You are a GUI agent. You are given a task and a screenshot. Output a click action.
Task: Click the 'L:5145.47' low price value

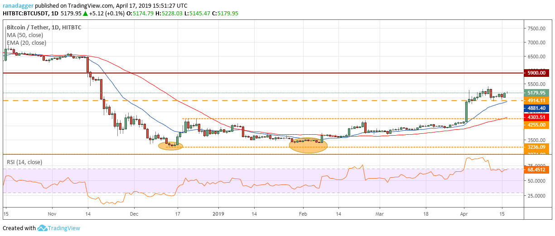tap(197, 13)
